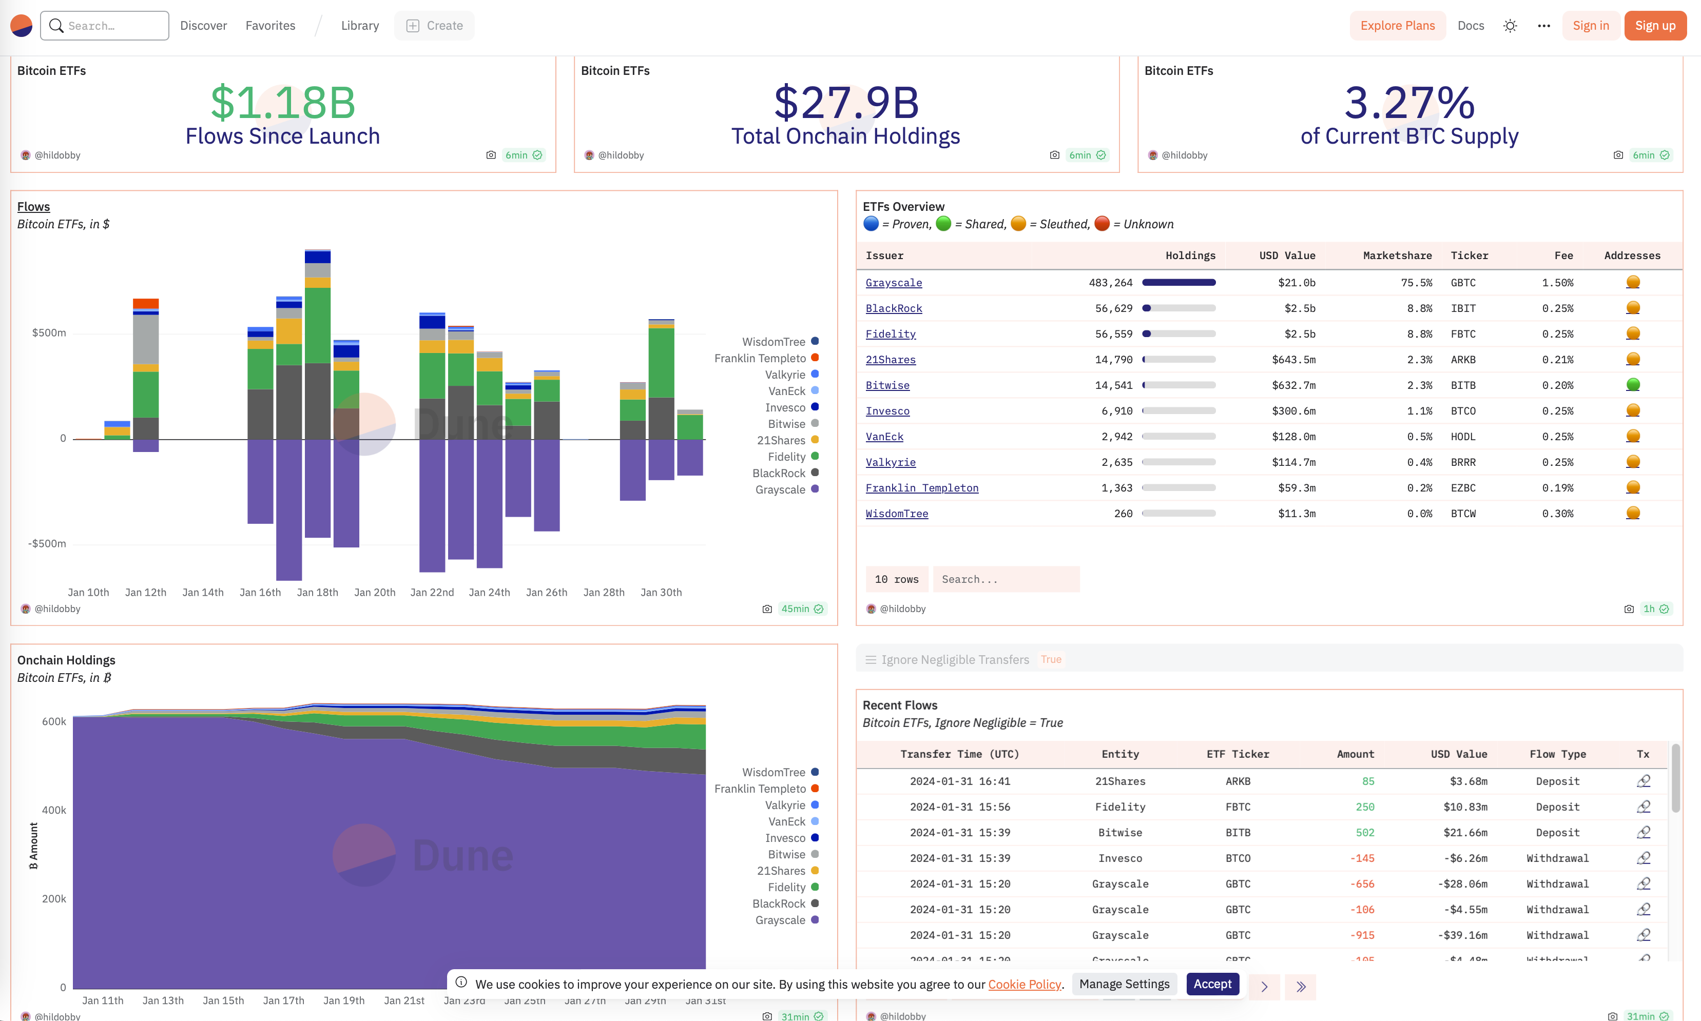This screenshot has width=1701, height=1021.
Task: Click camera screenshot icon on Flows chart
Action: click(x=766, y=609)
